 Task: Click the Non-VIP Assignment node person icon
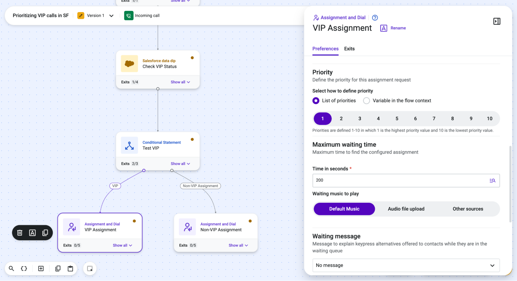point(187,227)
